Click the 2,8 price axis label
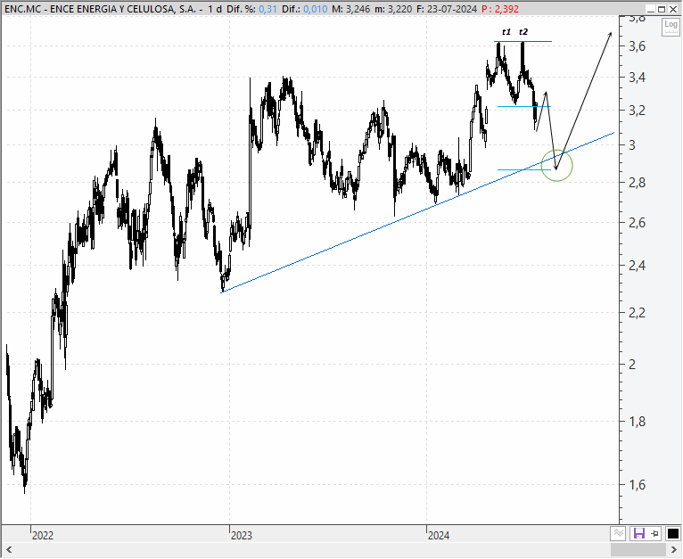 point(638,183)
